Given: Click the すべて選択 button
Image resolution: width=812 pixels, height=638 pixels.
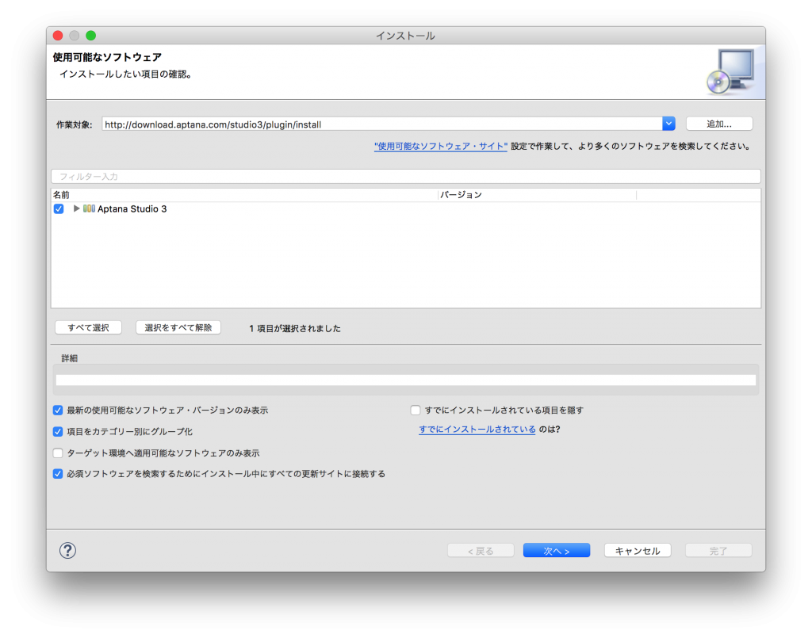Looking at the screenshot, I should (89, 327).
